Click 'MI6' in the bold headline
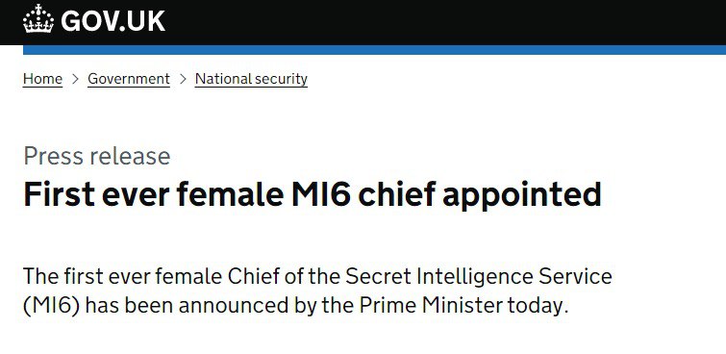The height and width of the screenshot is (354, 726). 320,193
